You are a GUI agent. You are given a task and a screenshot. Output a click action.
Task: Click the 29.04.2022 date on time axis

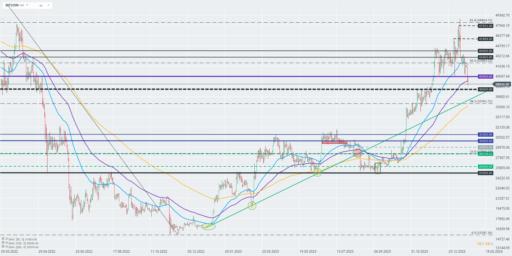tap(47, 251)
